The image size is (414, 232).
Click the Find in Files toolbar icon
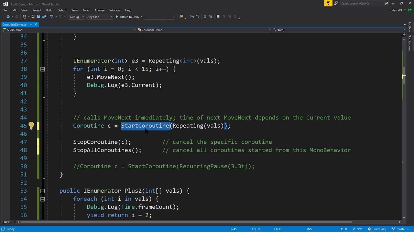[181, 17]
